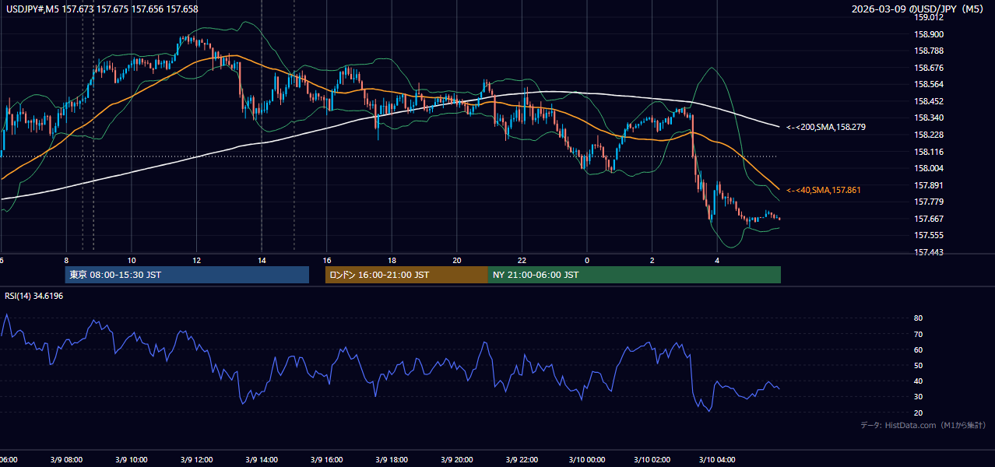
Task: Click price axis value 158.228
Action: coord(929,135)
